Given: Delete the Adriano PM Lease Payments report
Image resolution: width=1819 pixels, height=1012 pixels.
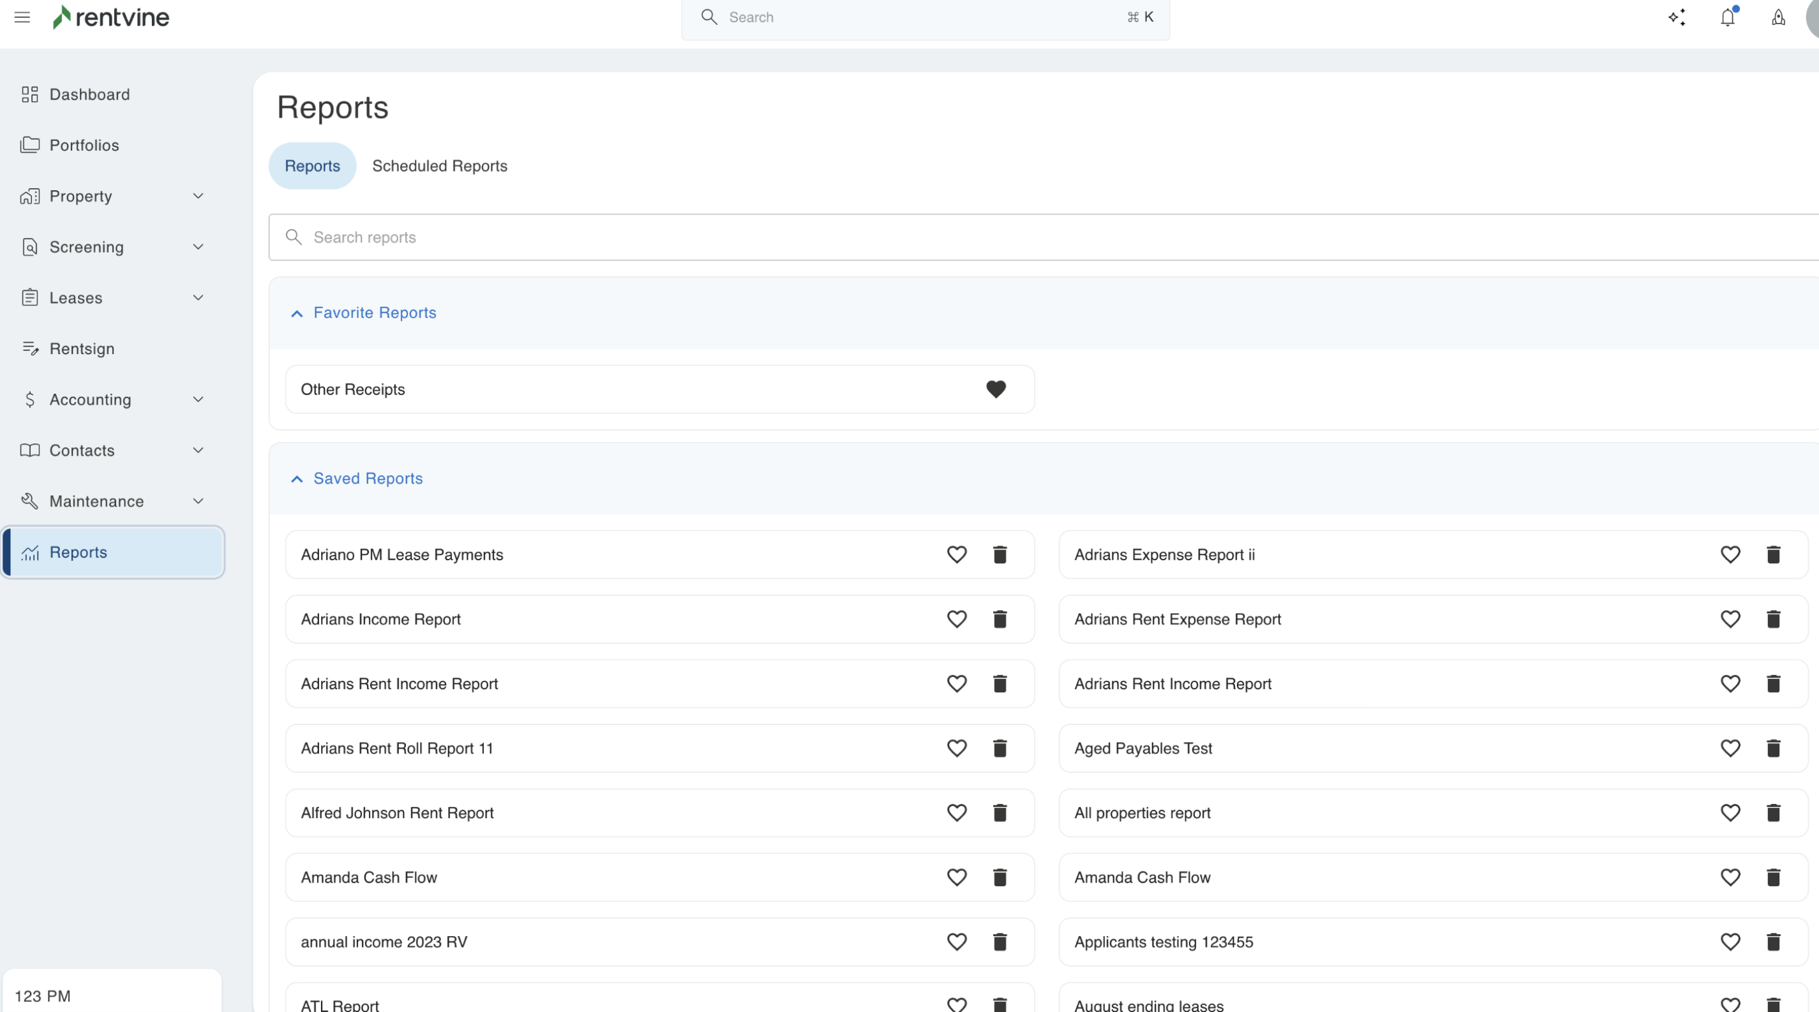Looking at the screenshot, I should click(999, 554).
